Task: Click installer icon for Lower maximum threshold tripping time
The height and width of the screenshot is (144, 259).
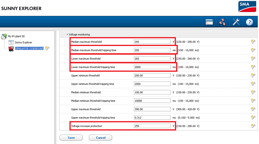Action: tap(253, 67)
